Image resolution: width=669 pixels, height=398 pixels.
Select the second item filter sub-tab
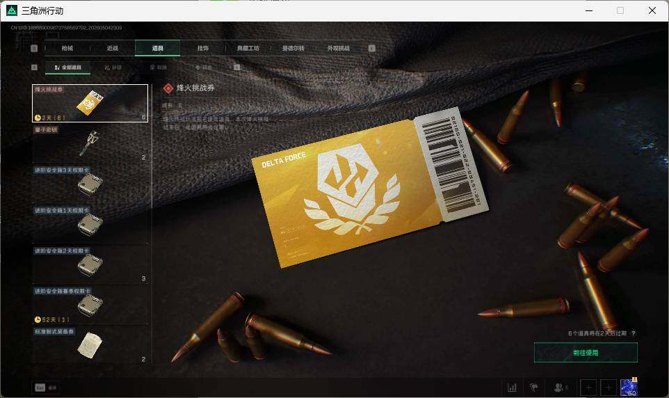coord(113,67)
